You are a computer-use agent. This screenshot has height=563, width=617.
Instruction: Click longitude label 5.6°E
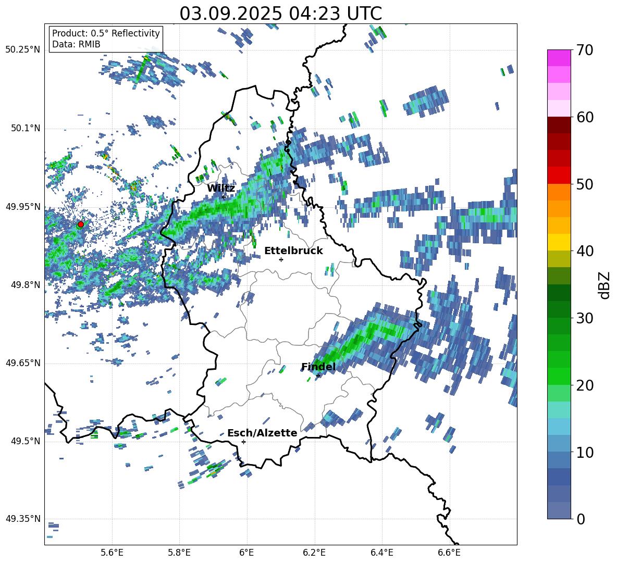coord(112,553)
